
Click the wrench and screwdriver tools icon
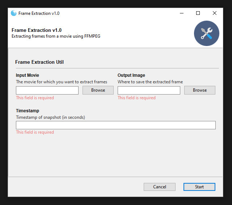206,33
